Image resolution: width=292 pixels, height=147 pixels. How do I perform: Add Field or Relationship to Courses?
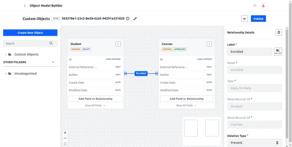coord(187,99)
